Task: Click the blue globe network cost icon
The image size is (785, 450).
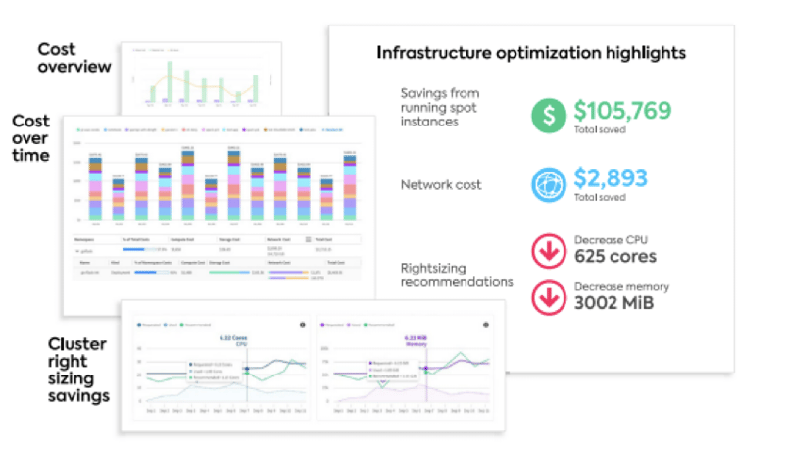Action: point(549,183)
